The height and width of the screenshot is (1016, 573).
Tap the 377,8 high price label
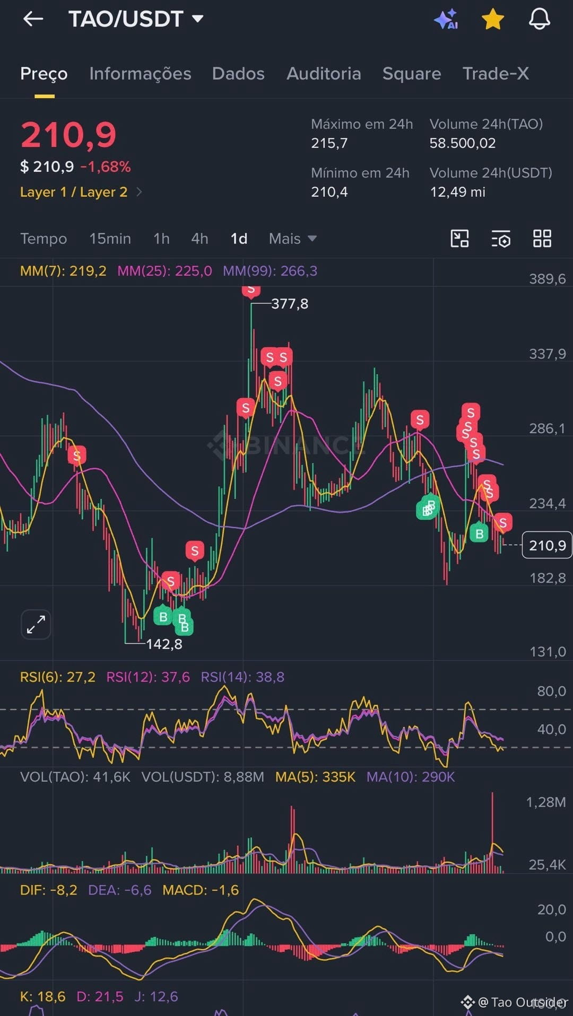(x=290, y=304)
